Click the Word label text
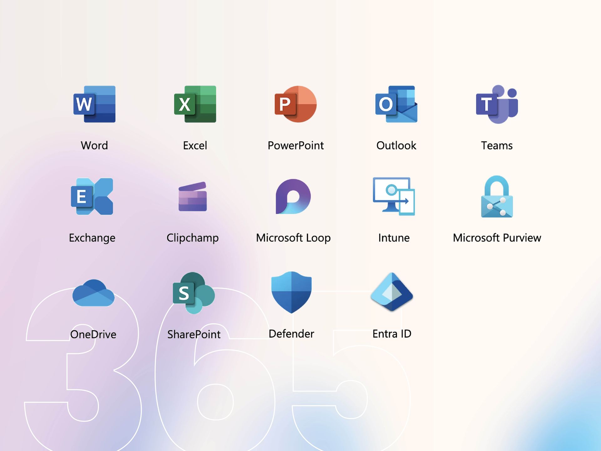The height and width of the screenshot is (451, 601). [x=94, y=145]
